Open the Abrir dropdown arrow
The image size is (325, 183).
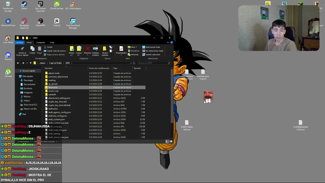(136, 47)
